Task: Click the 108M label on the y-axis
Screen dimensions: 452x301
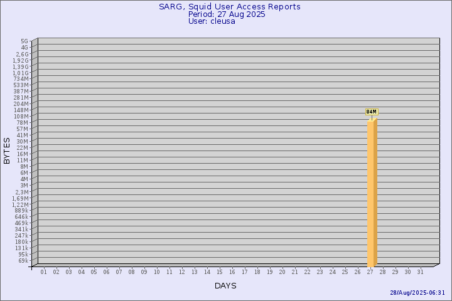Action: 21,117
